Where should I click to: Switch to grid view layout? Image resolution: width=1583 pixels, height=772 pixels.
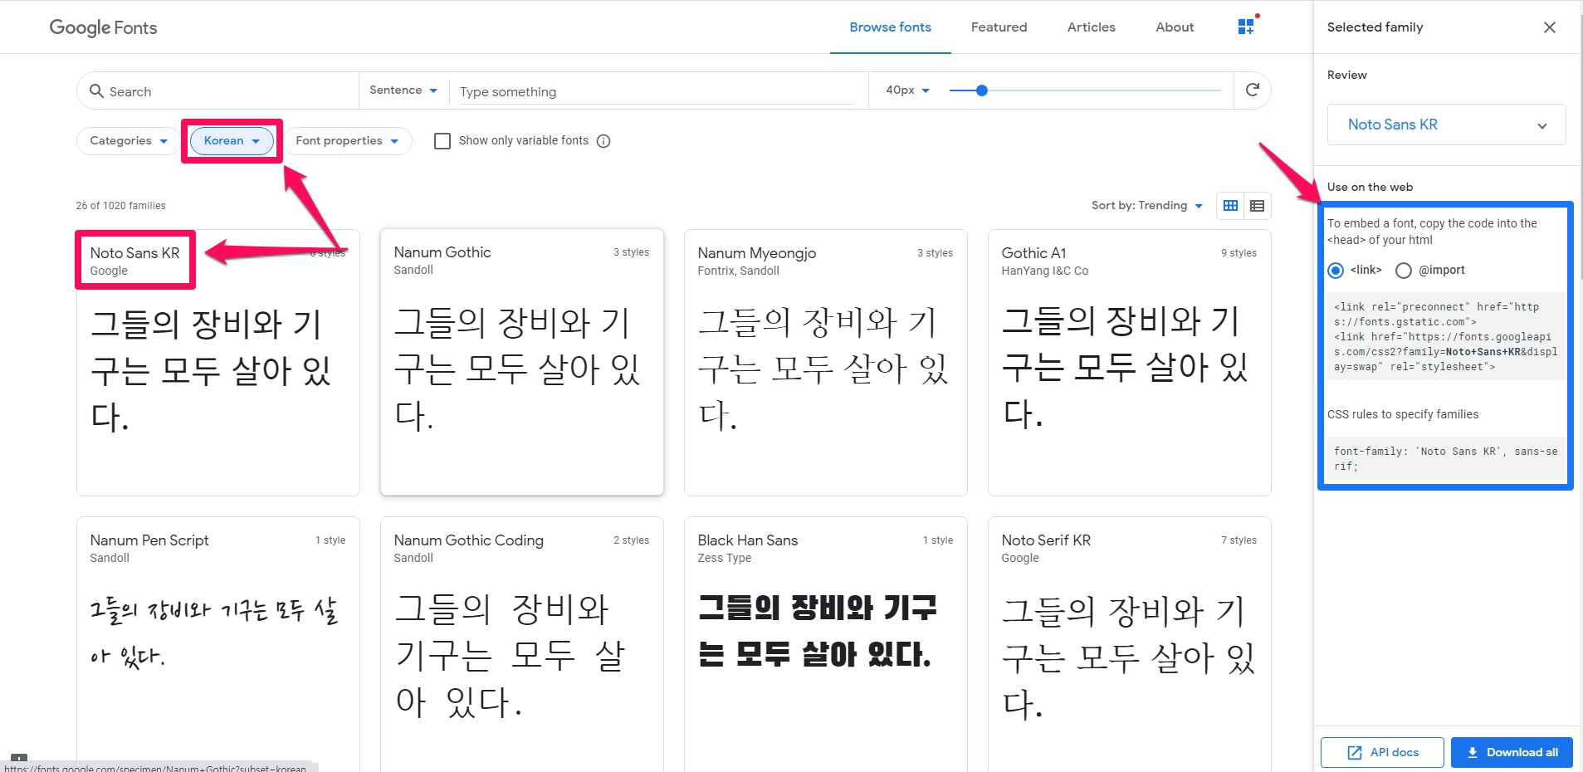pos(1230,206)
